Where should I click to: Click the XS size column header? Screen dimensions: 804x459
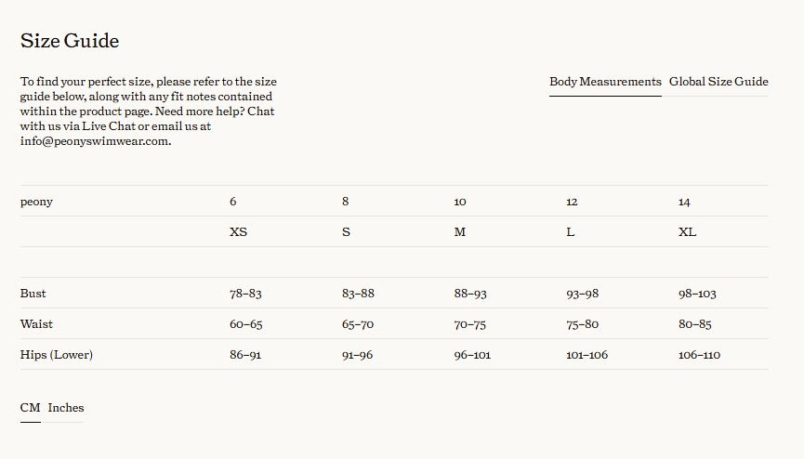(239, 231)
